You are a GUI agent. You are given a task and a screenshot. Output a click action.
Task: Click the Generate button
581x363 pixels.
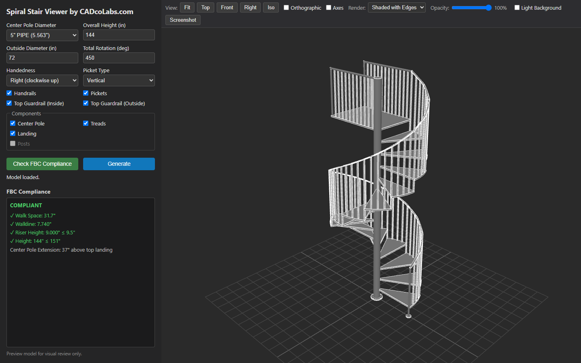(119, 164)
